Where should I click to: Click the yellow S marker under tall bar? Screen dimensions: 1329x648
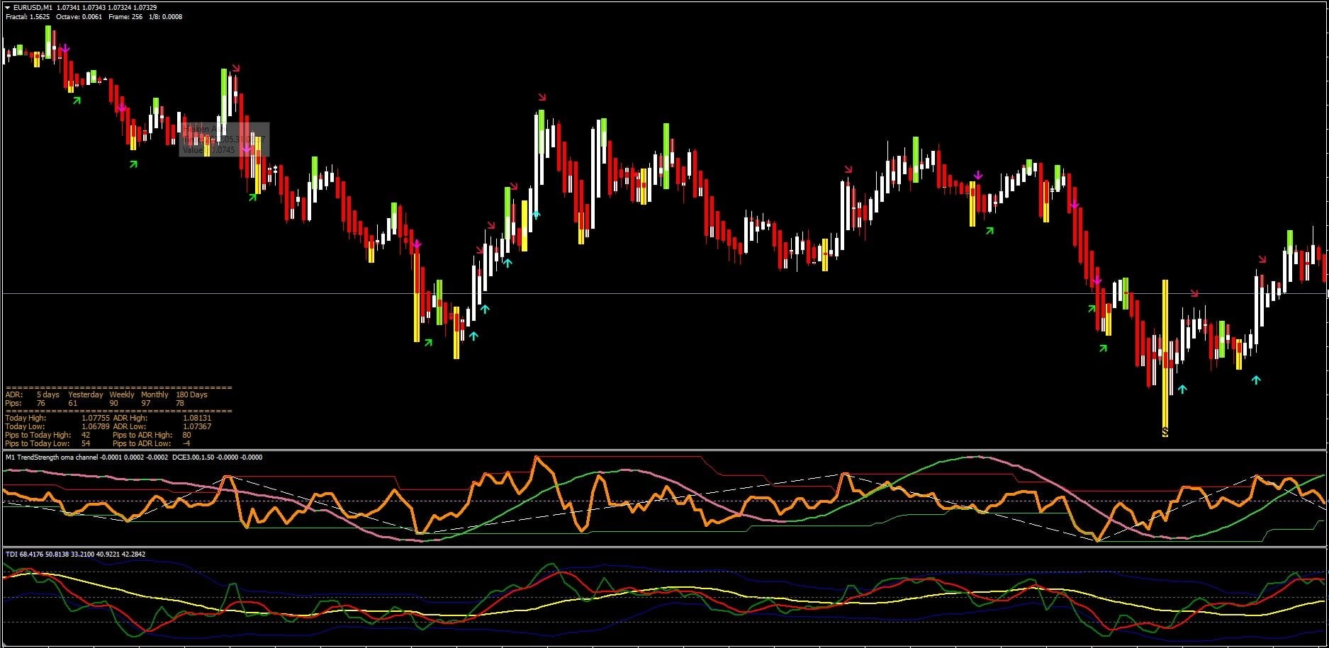(x=1165, y=431)
